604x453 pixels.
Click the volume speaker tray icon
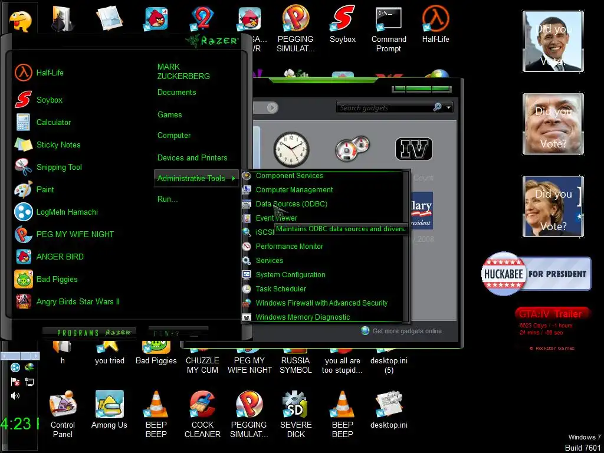(x=15, y=396)
